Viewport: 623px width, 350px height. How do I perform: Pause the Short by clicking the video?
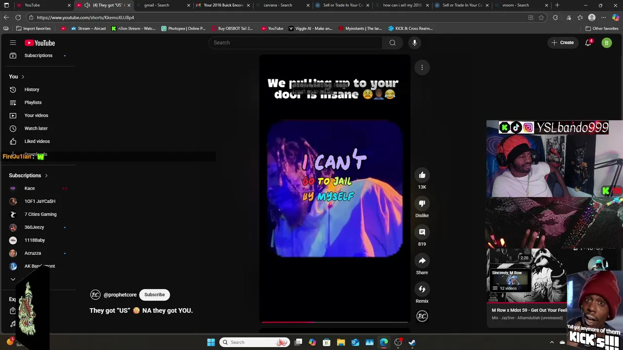(x=335, y=189)
